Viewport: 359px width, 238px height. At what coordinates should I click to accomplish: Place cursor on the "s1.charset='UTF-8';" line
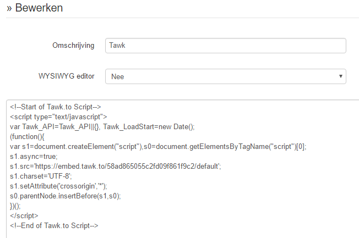(x=41, y=176)
